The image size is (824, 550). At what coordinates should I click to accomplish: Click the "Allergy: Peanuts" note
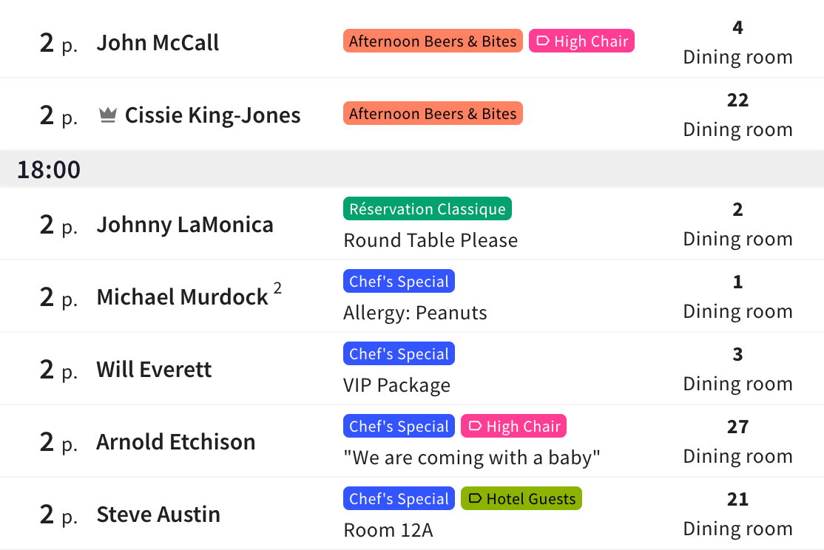[415, 313]
